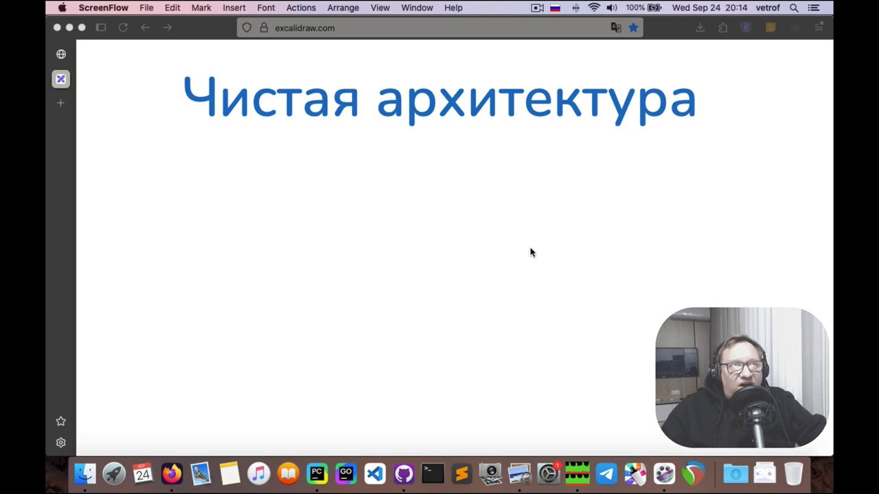
Task: Open Telegram from the Dock
Action: pos(606,473)
